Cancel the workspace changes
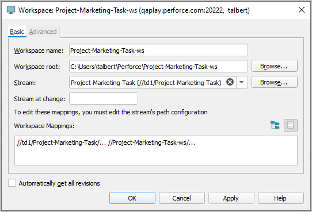Screen dimensions: 312x212 [182, 198]
